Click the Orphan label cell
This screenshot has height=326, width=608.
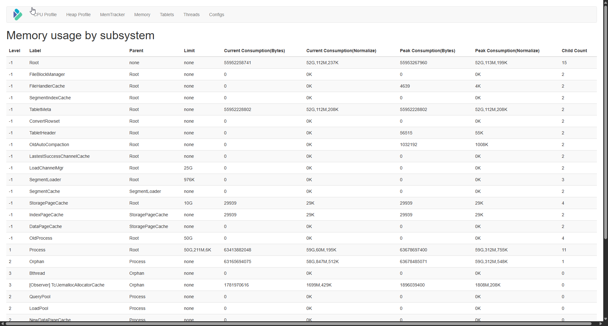click(37, 261)
